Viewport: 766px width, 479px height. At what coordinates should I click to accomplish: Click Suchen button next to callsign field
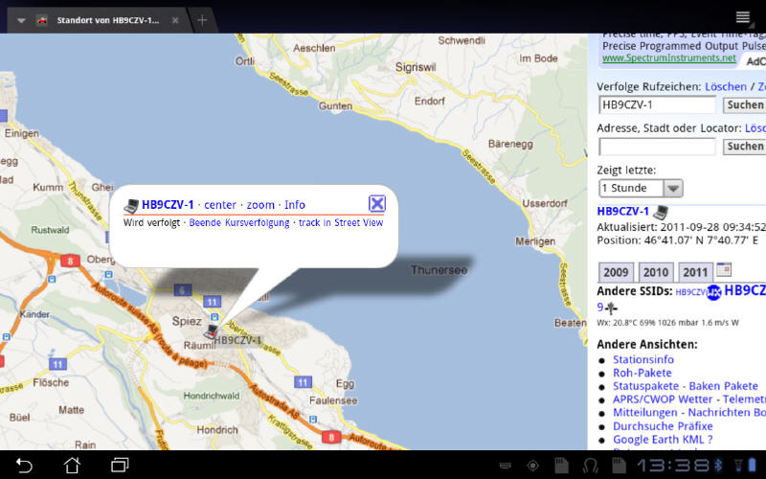pyautogui.click(x=744, y=104)
